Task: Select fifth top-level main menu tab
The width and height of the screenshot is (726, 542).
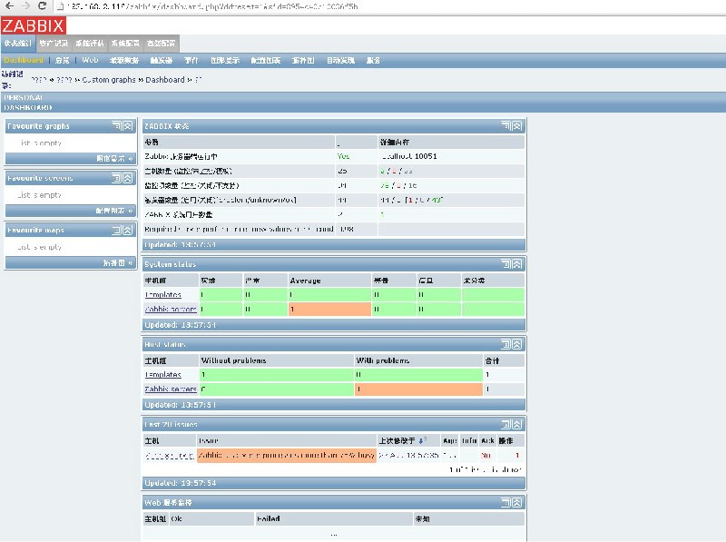Action: [162, 43]
